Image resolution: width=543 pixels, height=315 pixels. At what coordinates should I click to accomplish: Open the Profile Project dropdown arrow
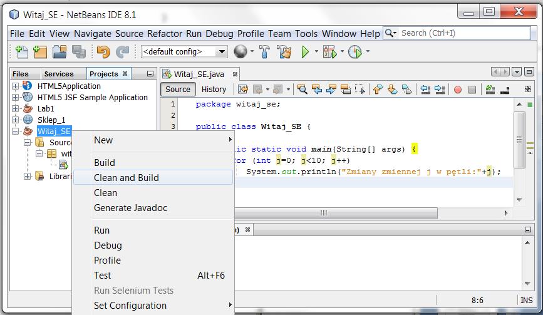(368, 51)
